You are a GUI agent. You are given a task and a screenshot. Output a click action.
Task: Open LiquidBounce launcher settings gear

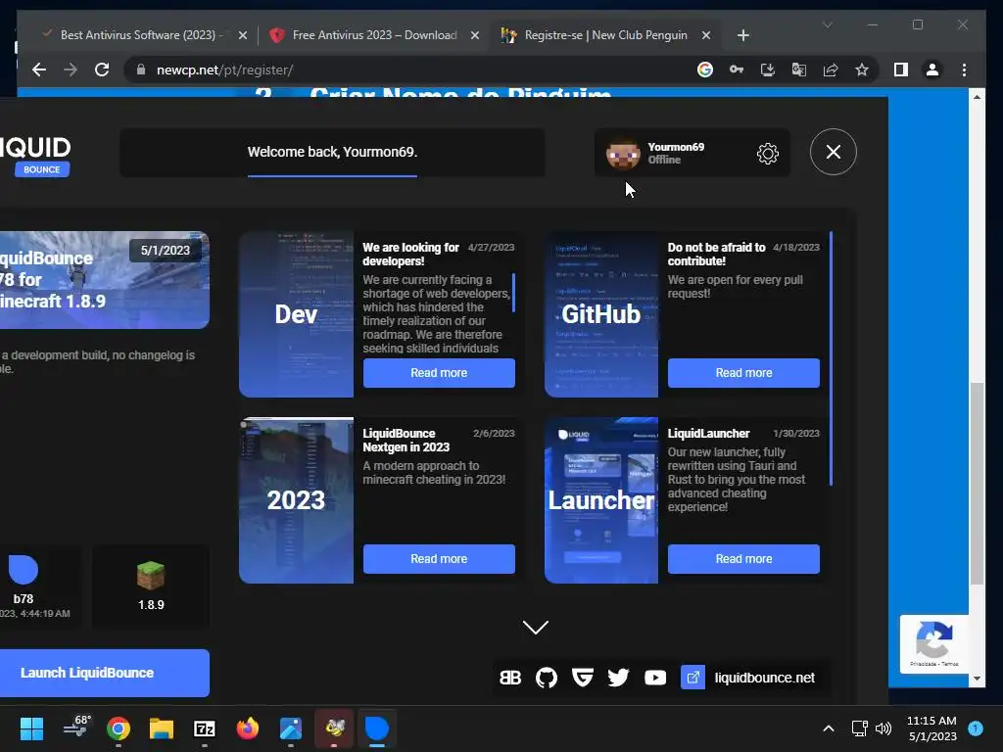click(768, 153)
